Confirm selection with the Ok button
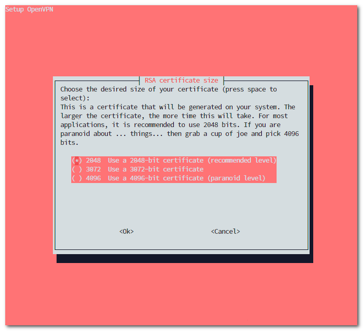 tap(126, 231)
